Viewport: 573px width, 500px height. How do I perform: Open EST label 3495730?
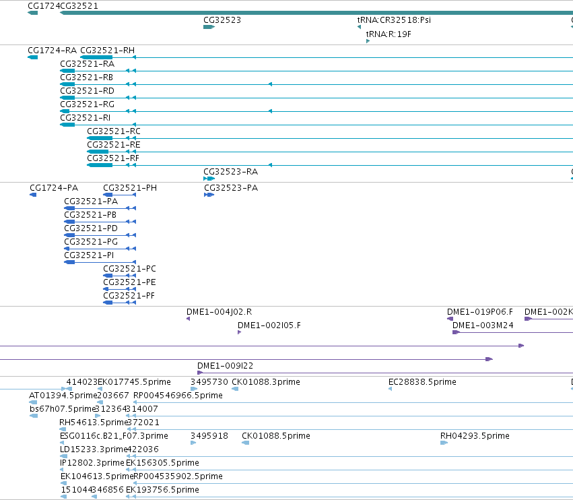click(x=209, y=382)
